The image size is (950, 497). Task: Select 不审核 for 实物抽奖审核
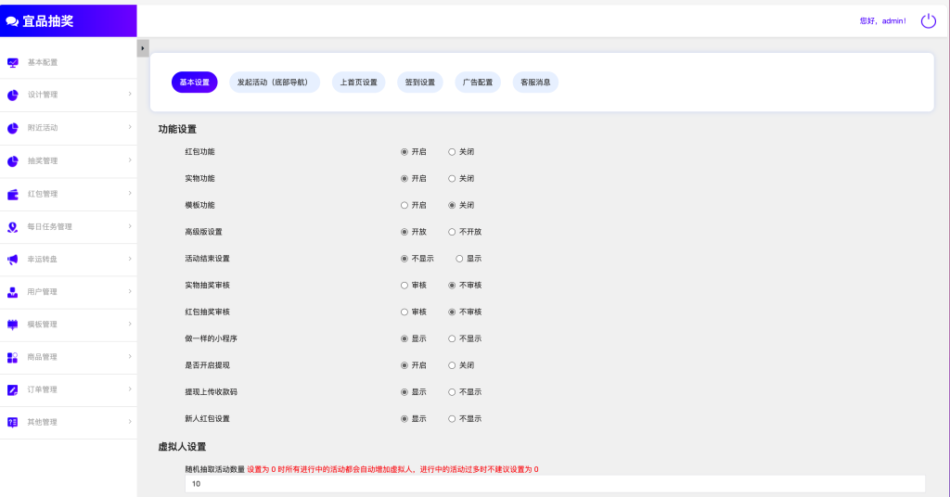pos(452,285)
